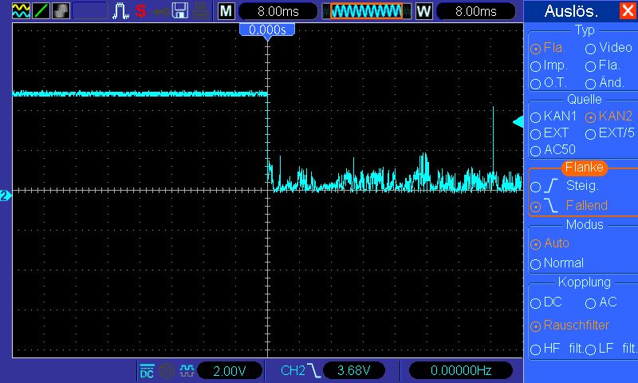The image size is (638, 383).
Task: Set trigger mode to Normal
Action: [x=536, y=263]
